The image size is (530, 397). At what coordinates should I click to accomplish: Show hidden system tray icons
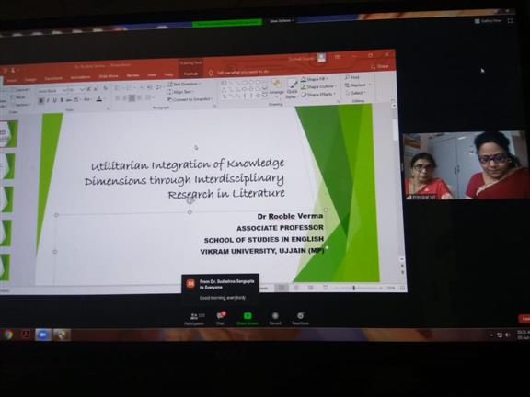pyautogui.click(x=491, y=335)
